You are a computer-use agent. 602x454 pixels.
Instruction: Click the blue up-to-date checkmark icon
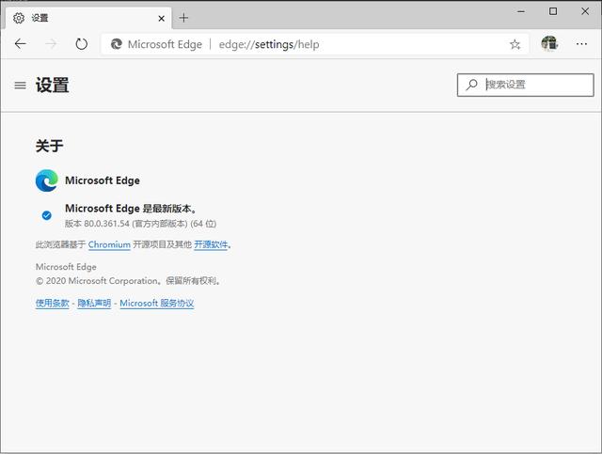47,215
